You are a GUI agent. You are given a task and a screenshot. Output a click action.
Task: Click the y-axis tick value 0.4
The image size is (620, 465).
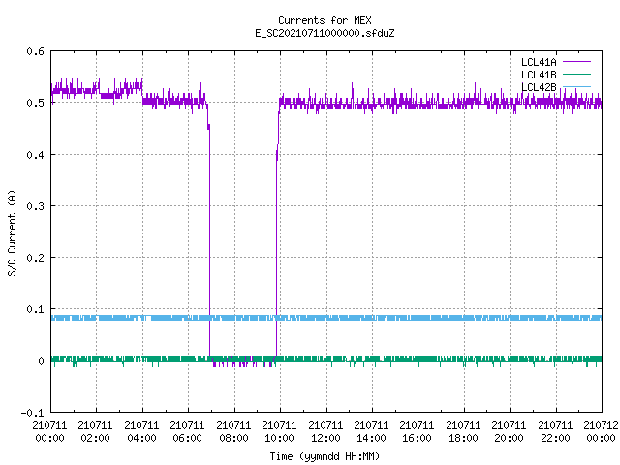point(35,155)
